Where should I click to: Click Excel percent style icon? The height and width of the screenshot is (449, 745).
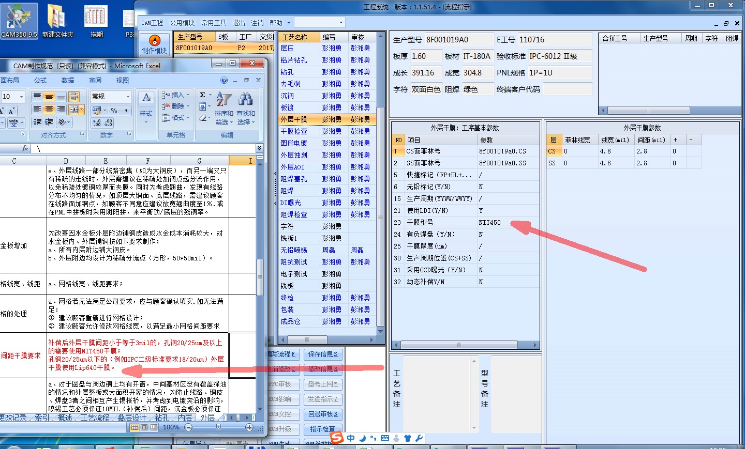click(114, 110)
